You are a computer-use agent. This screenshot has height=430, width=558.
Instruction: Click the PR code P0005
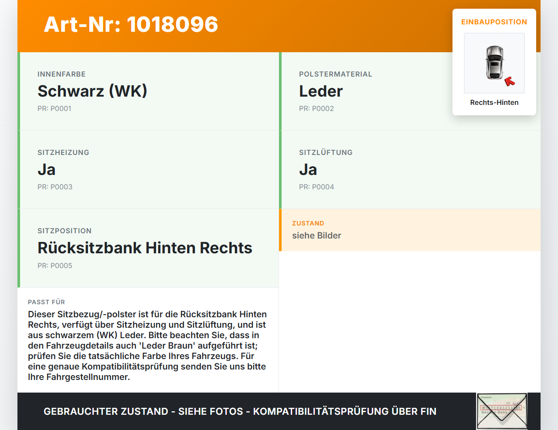point(54,265)
